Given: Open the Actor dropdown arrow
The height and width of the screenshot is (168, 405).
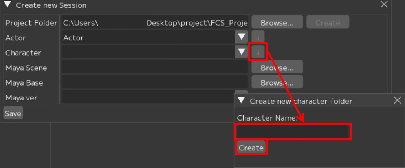Looking at the screenshot, I should pos(241,38).
